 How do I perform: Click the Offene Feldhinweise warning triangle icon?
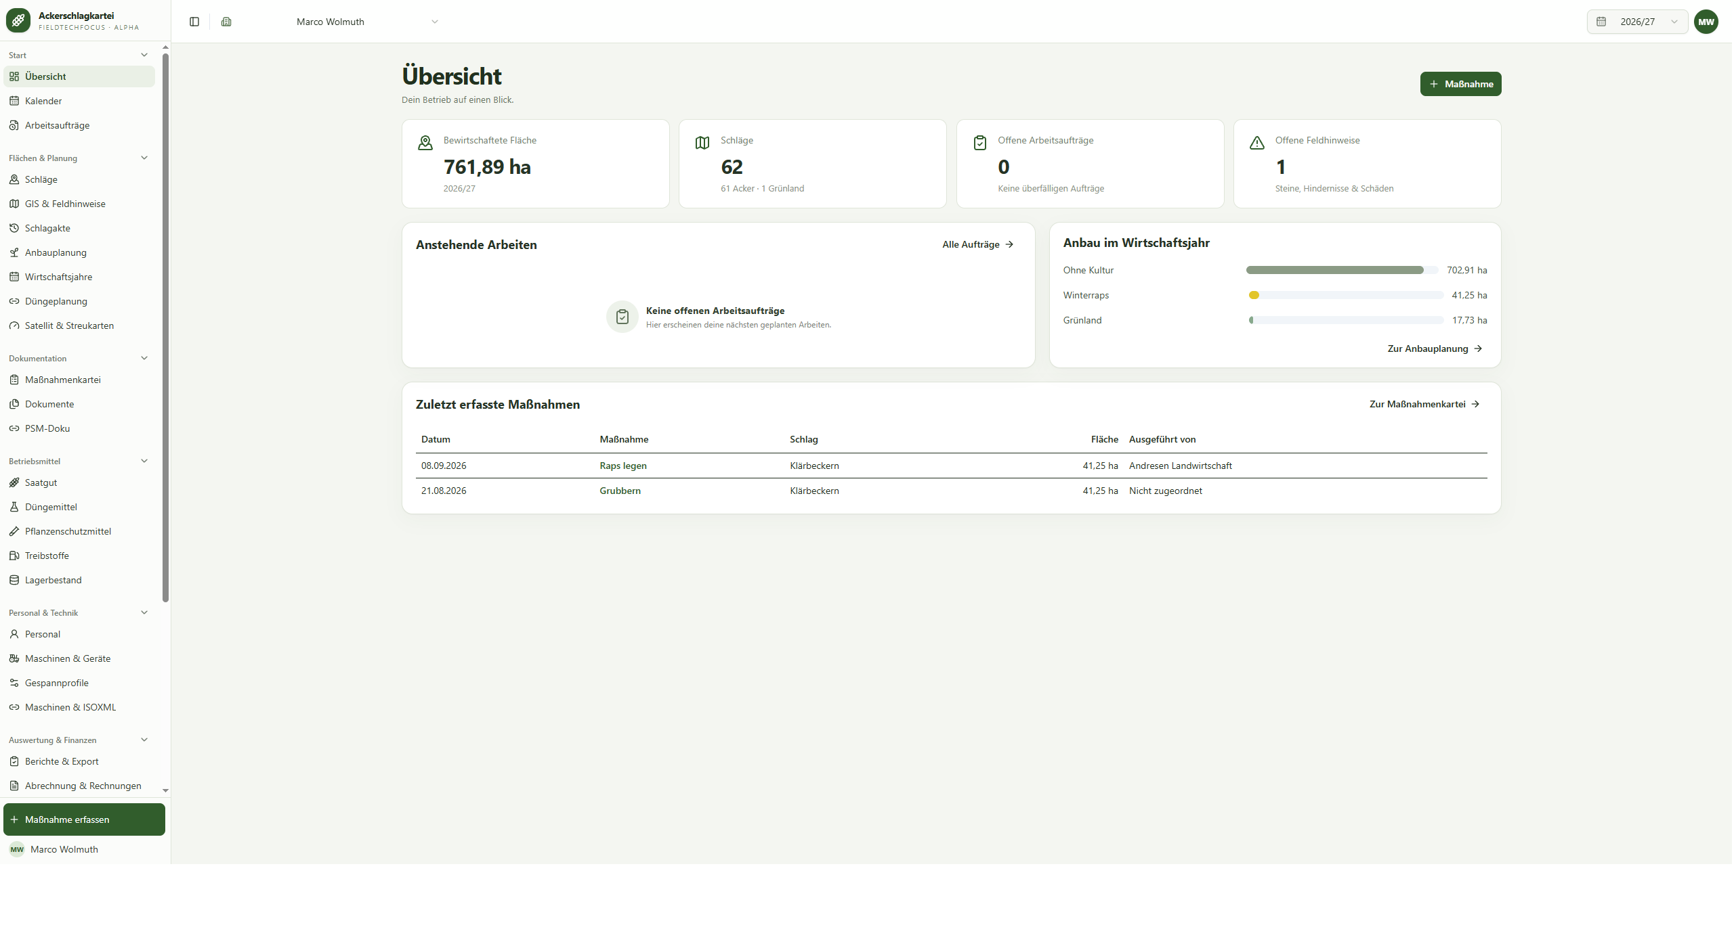pyautogui.click(x=1257, y=143)
